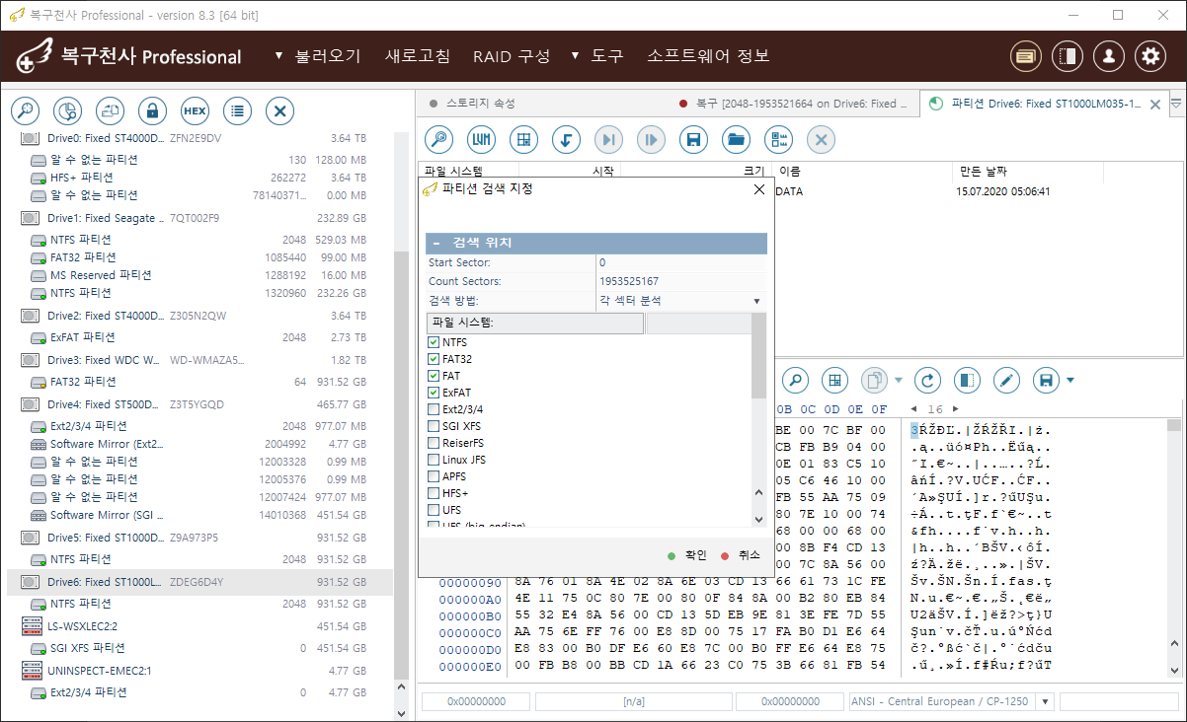Click the floppy disk save icon in partition toolbar
The image size is (1187, 722).
tap(693, 139)
